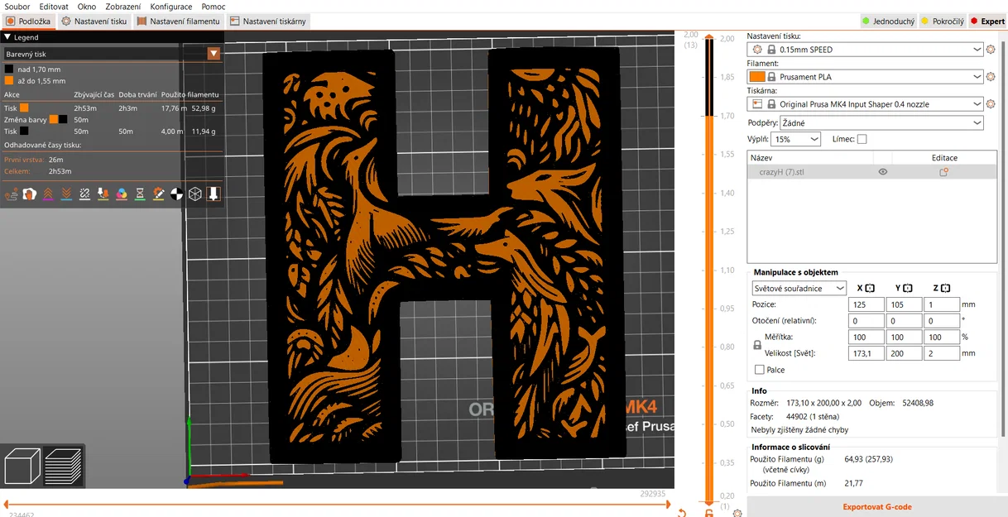Open the Zobrazení menu

(123, 7)
